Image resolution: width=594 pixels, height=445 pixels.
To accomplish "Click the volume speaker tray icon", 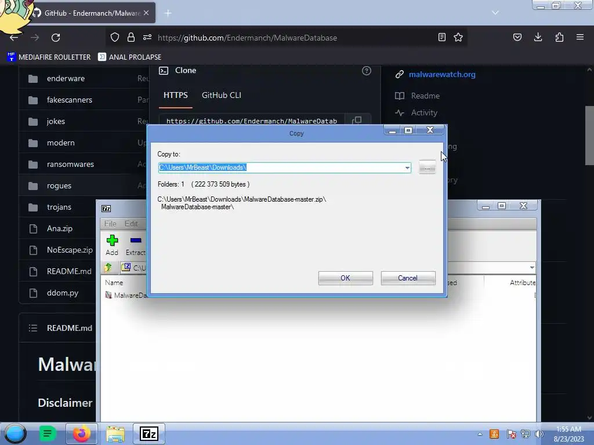I will 539,434.
